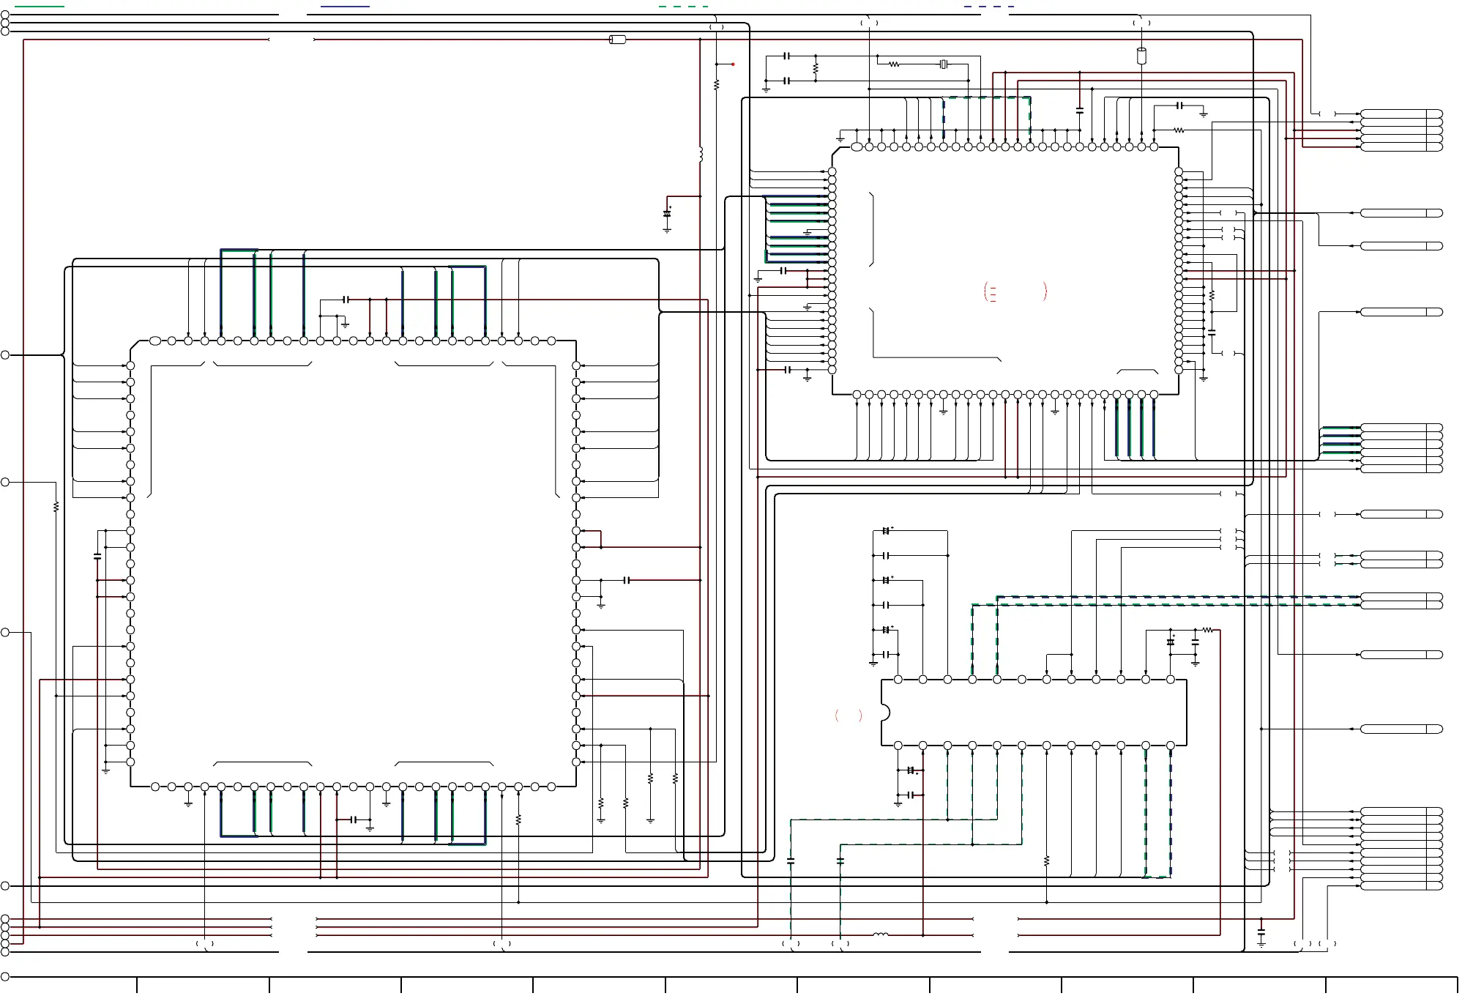Click the solid green legend line at top left
1473x996 pixels.
(40, 7)
